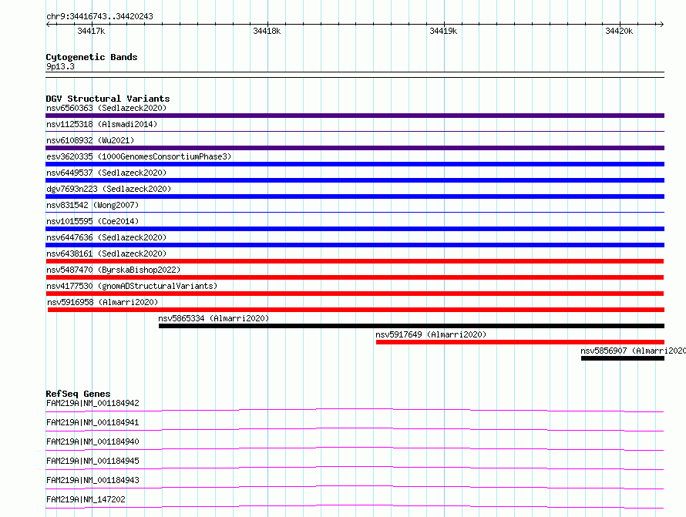This screenshot has height=517, width=686.
Task: Open nsv4177530 (gnomADStructuralVariants) label
Action: 132,286
